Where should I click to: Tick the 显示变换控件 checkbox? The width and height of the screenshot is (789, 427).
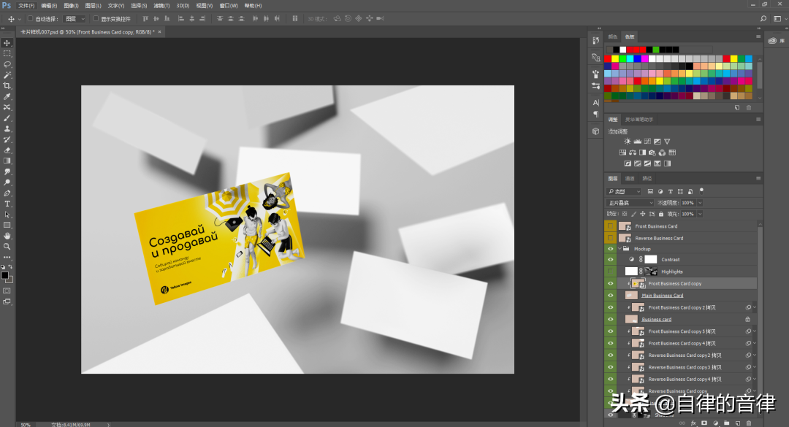pos(95,18)
